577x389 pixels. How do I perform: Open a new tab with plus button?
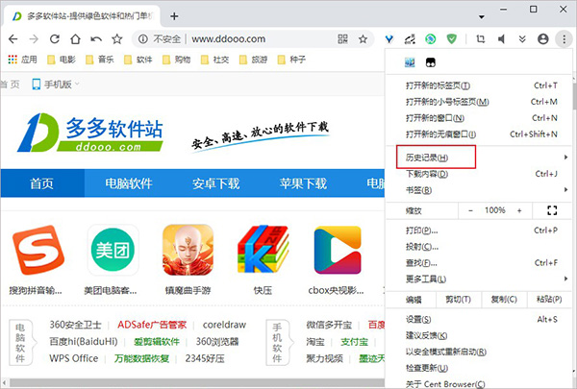tap(174, 16)
